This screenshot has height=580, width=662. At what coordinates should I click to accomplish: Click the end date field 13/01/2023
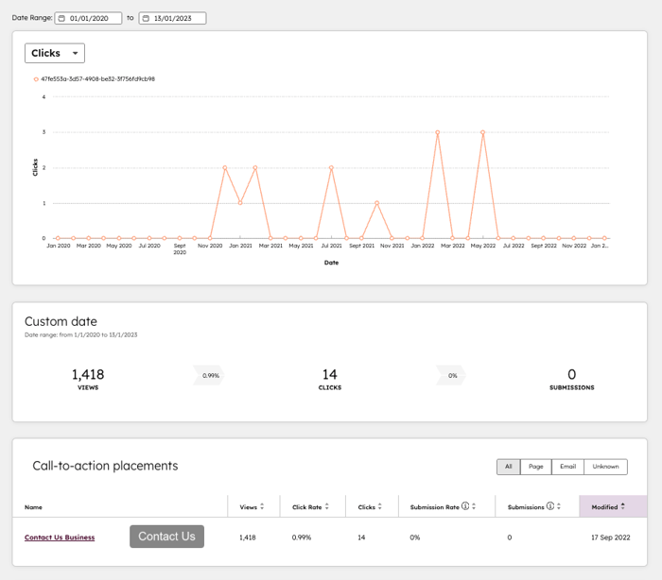tap(172, 18)
